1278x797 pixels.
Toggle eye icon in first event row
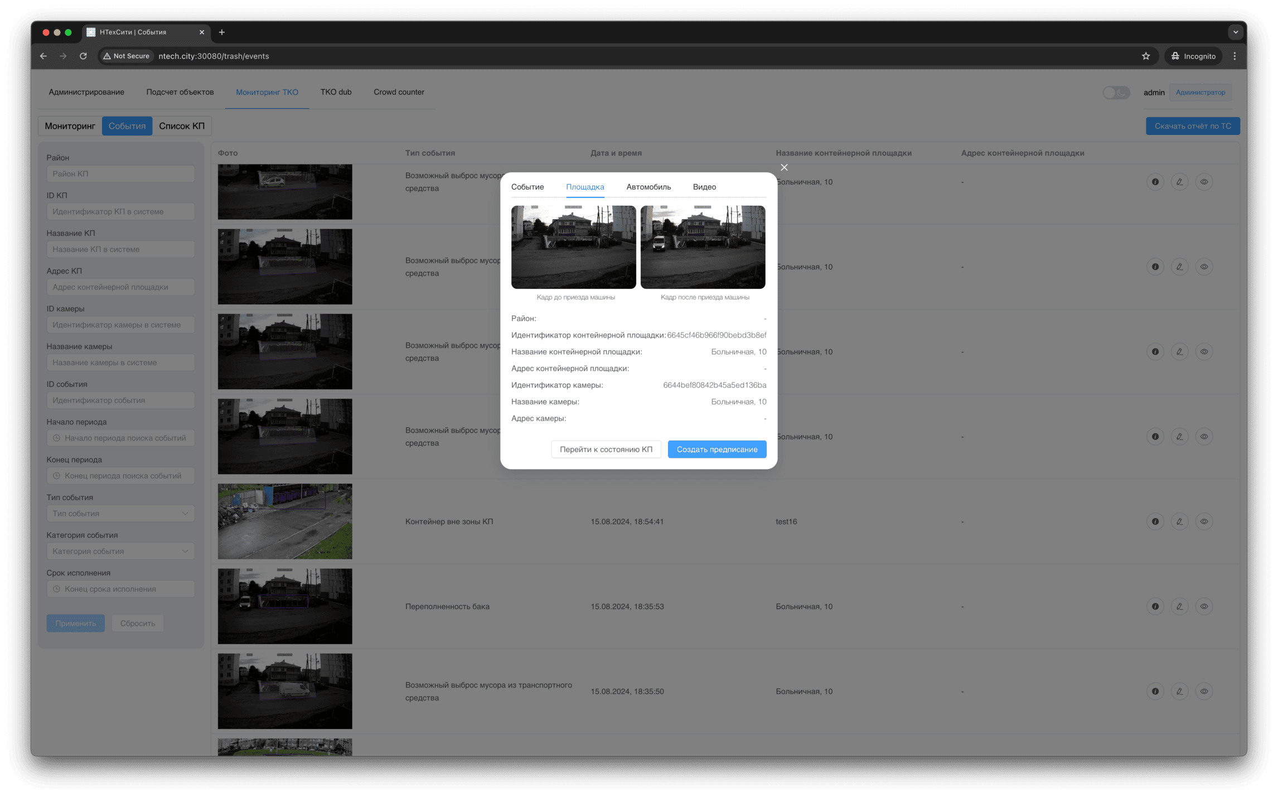tap(1204, 182)
